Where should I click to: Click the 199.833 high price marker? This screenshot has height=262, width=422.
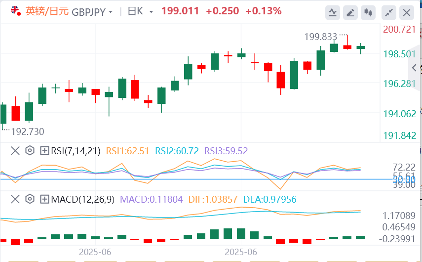(321, 37)
